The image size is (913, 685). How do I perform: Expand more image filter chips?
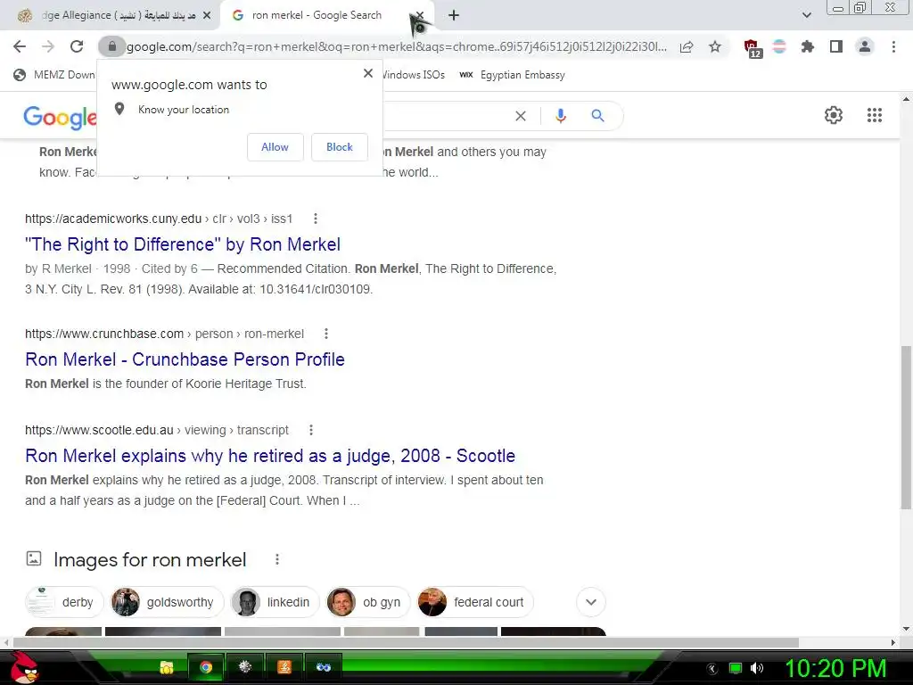[x=591, y=602]
